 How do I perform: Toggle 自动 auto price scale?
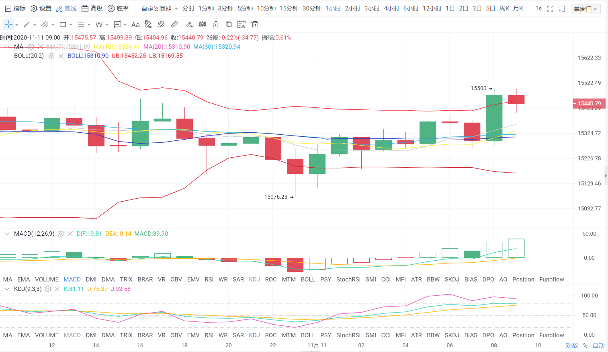point(598,345)
